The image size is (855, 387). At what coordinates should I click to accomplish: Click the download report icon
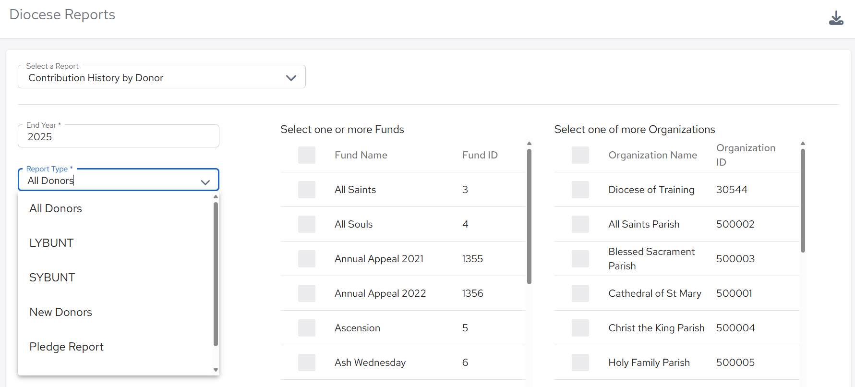tap(836, 18)
